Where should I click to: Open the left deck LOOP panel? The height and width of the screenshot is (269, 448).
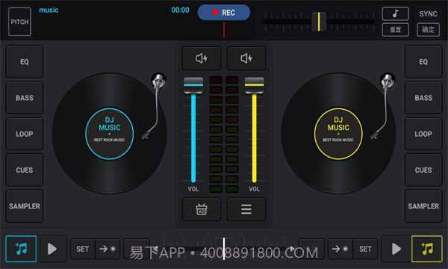[25, 134]
